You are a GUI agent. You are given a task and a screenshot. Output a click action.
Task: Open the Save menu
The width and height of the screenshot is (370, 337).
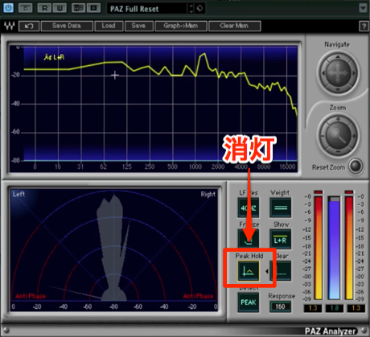(138, 26)
